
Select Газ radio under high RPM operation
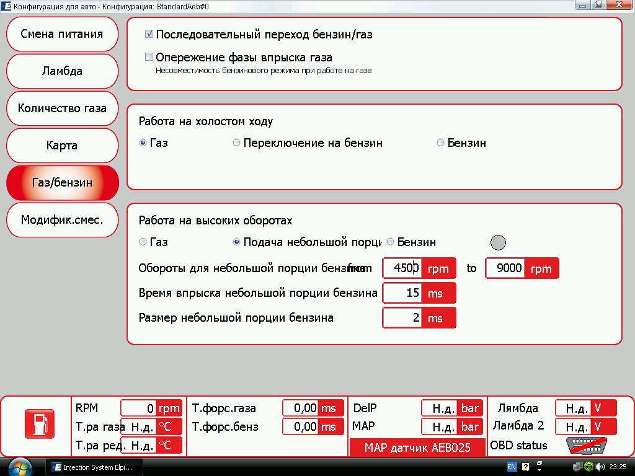click(x=143, y=242)
